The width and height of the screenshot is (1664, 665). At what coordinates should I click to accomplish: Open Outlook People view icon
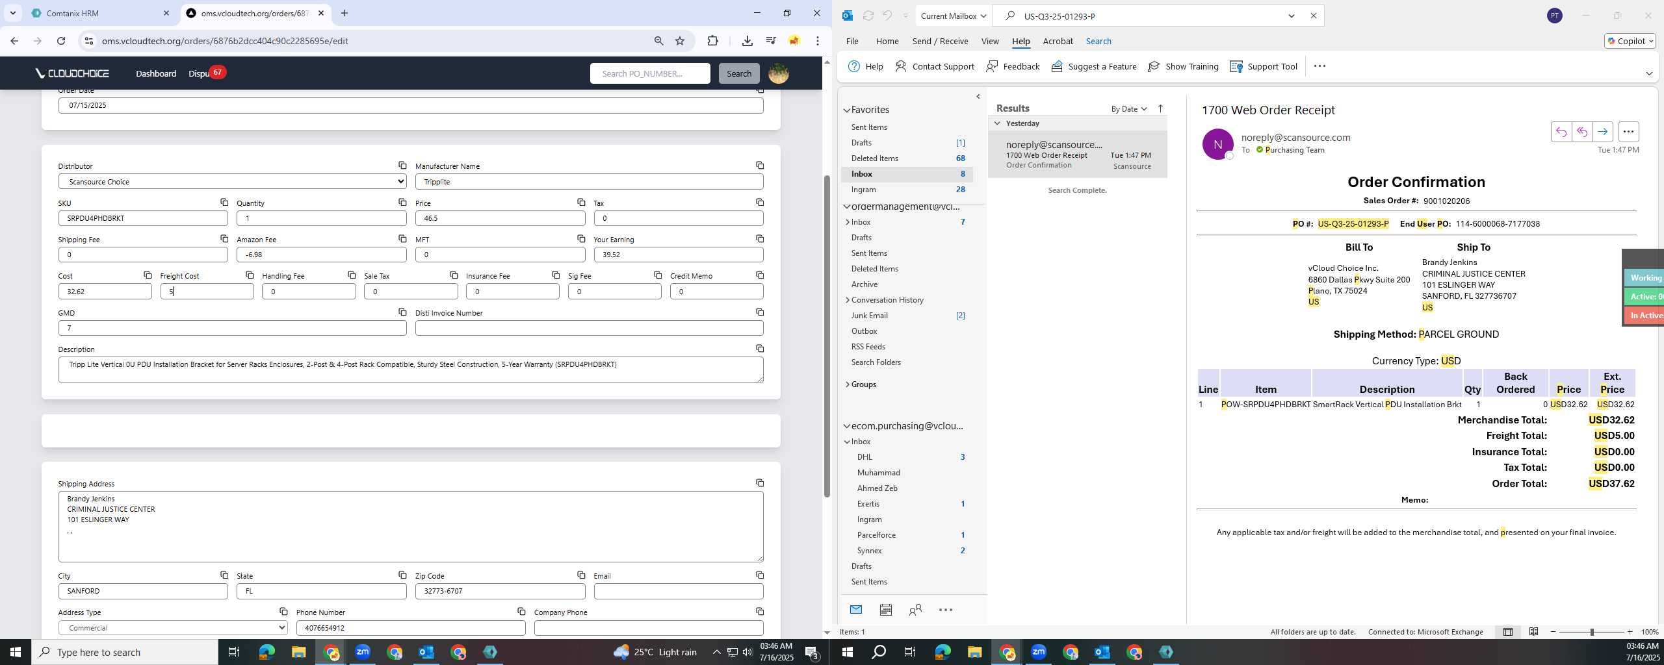click(915, 610)
